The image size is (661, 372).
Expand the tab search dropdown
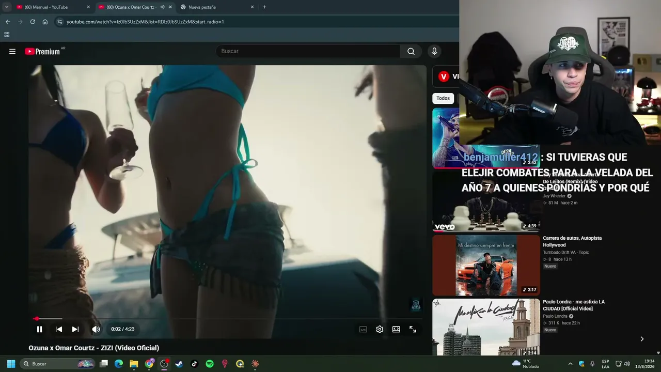(x=7, y=7)
